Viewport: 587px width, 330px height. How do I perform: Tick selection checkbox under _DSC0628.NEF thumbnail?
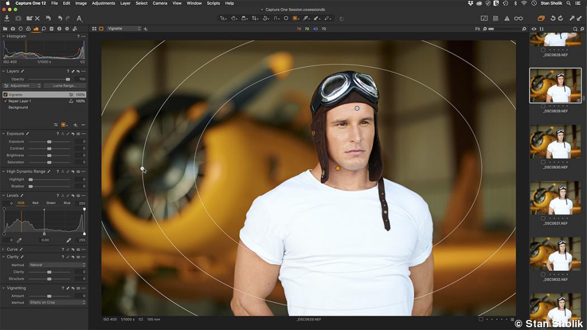point(543,50)
